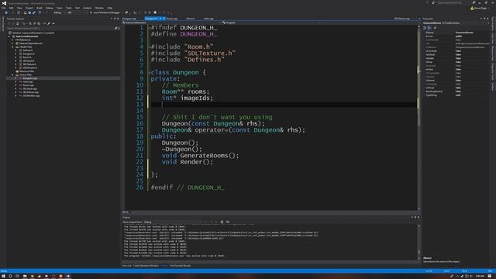Image resolution: width=496 pixels, height=279 pixels.
Task: Open the editor zoom percentage dropdown
Action: 127,212
